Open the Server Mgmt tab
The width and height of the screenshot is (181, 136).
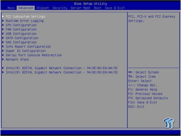80,8
